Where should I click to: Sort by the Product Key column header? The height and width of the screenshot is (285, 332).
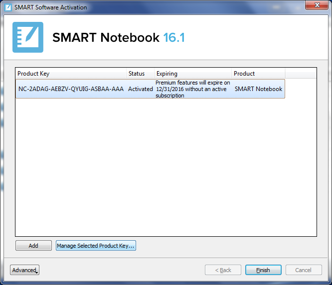click(71, 74)
